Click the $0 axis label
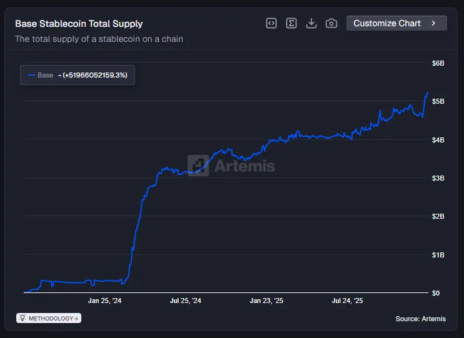 (x=436, y=293)
